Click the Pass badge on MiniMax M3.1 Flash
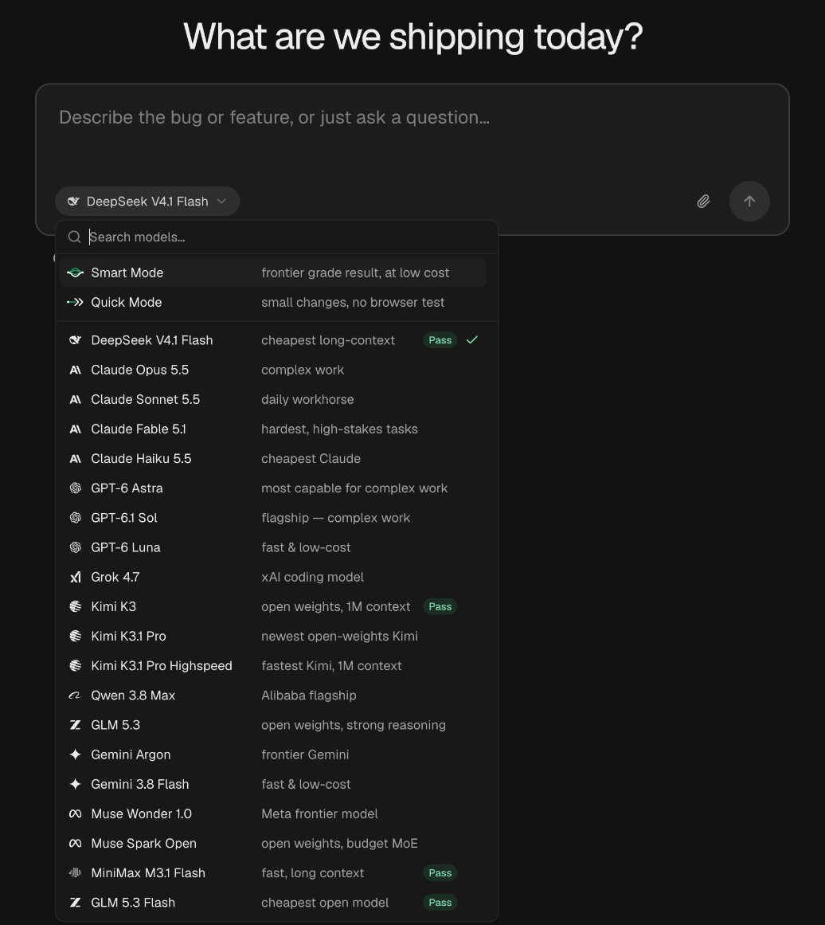This screenshot has height=925, width=825. point(440,872)
